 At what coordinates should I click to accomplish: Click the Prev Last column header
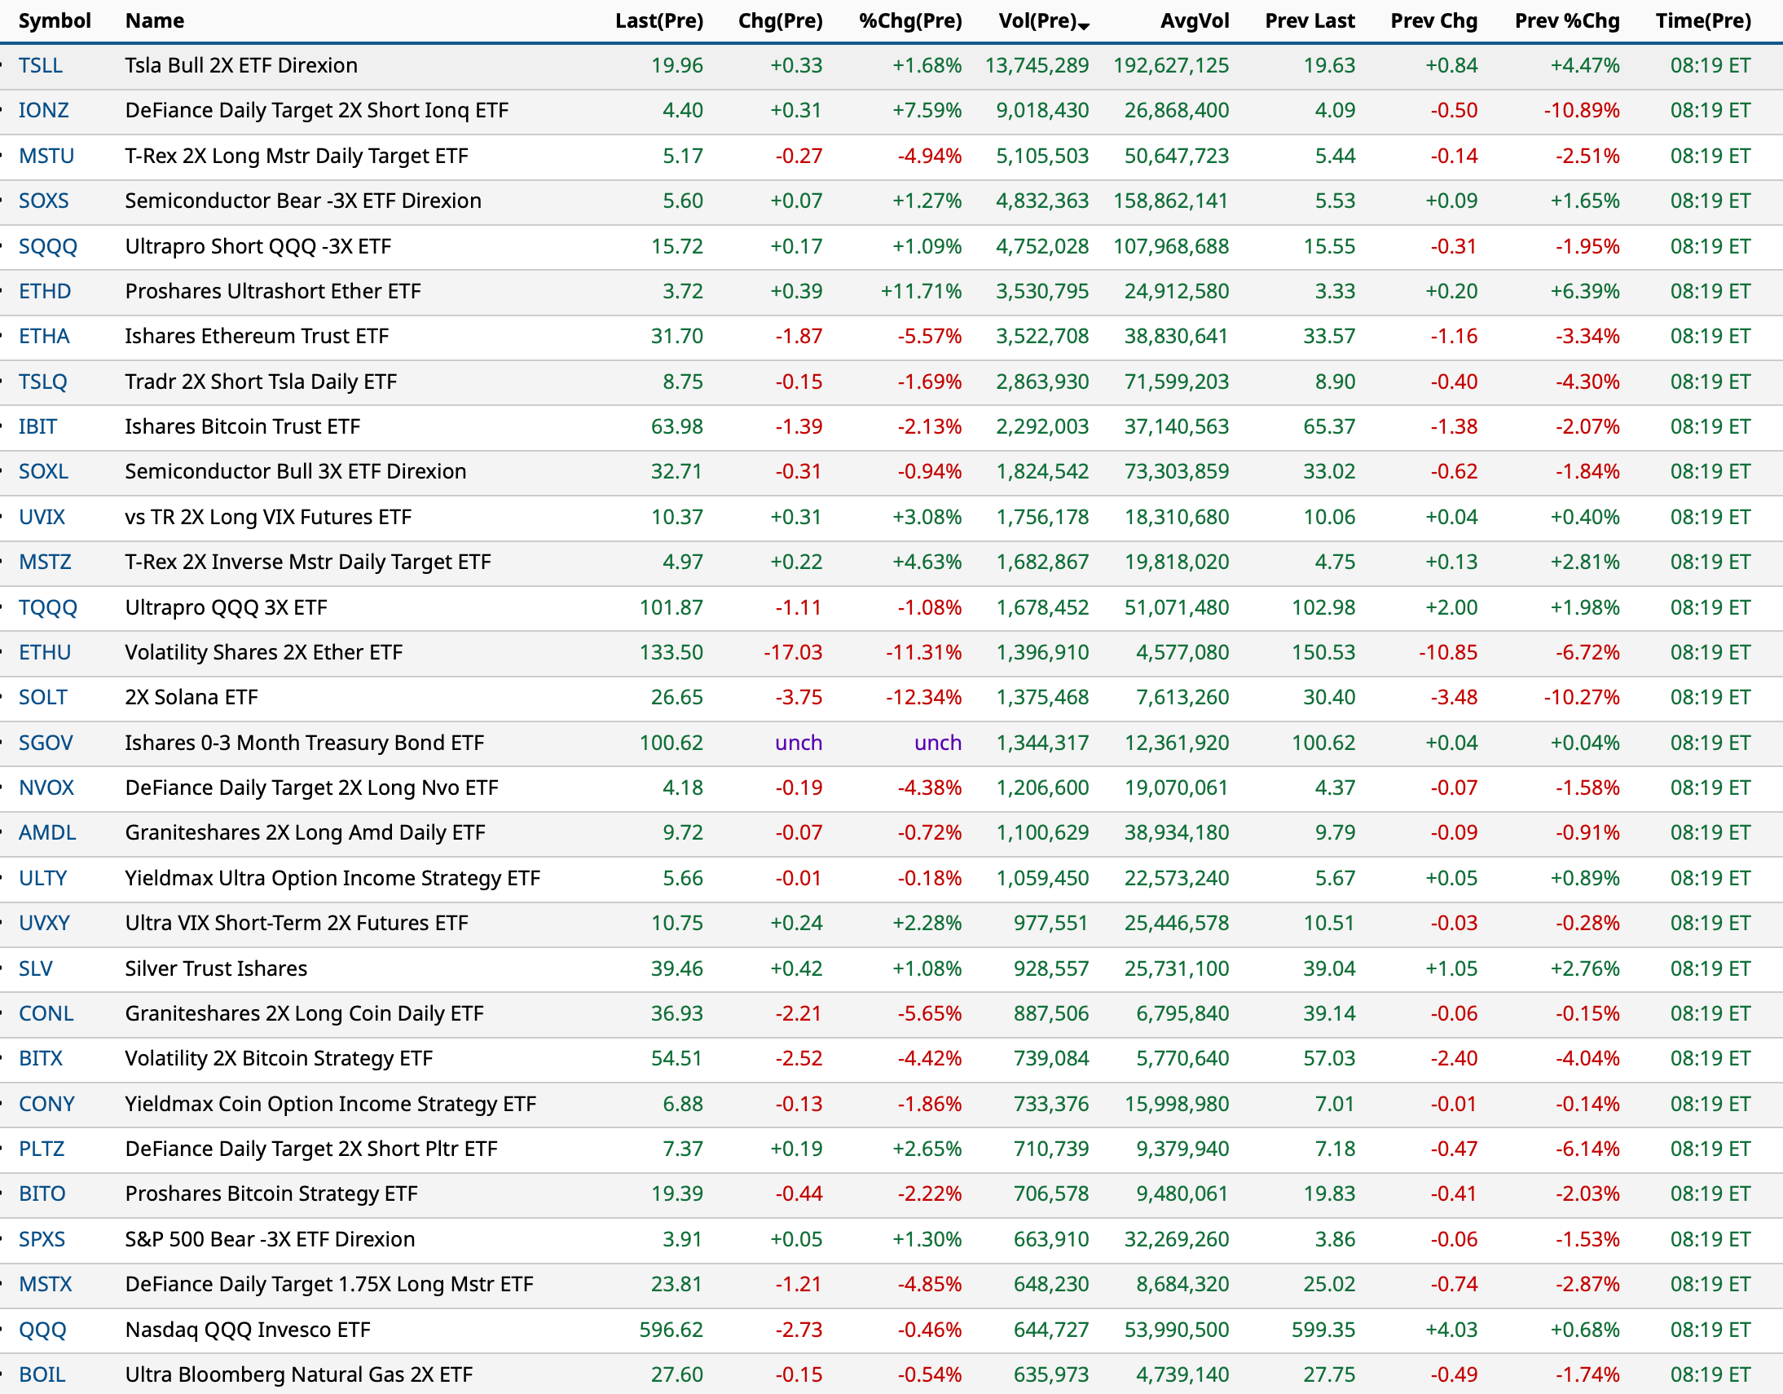point(1309,20)
